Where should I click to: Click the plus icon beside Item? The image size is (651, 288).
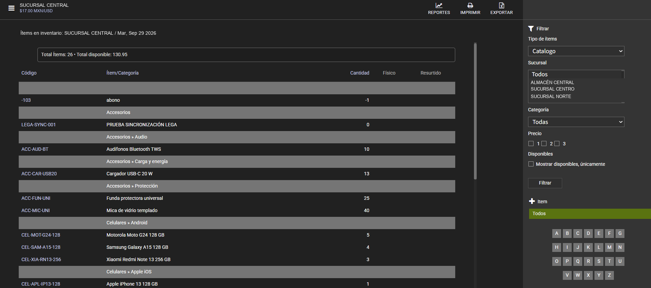(x=532, y=201)
